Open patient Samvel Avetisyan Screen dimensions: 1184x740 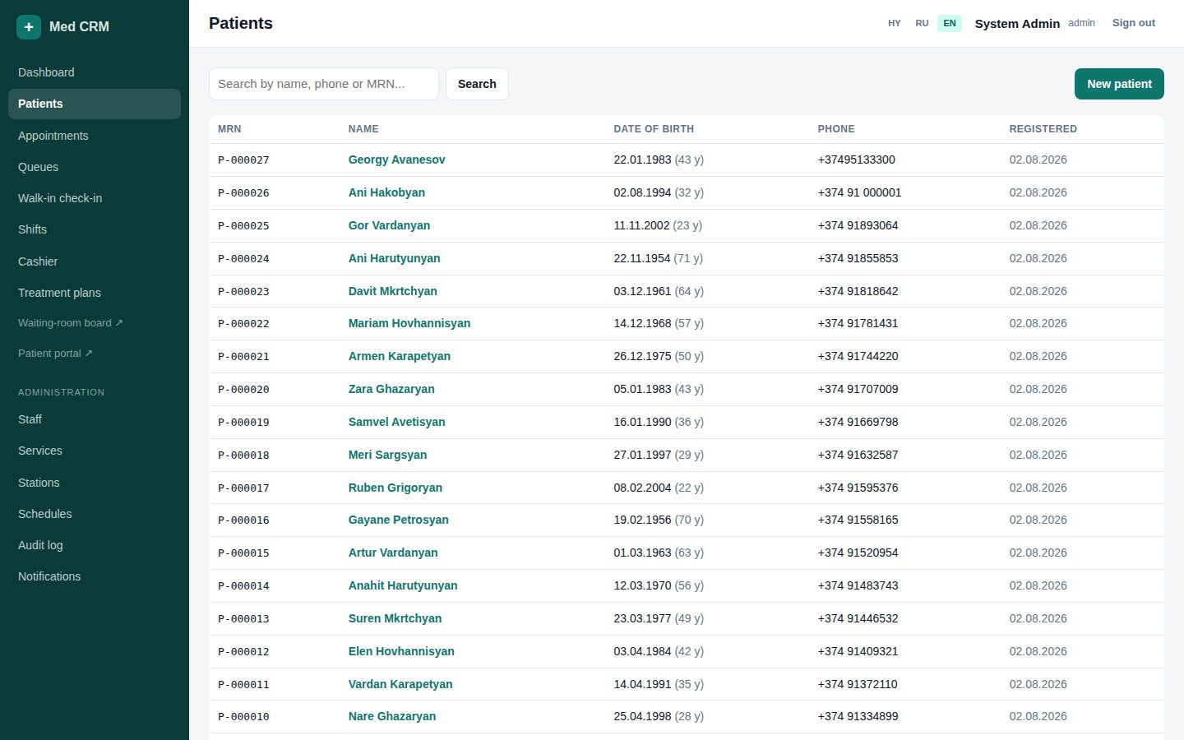click(396, 422)
